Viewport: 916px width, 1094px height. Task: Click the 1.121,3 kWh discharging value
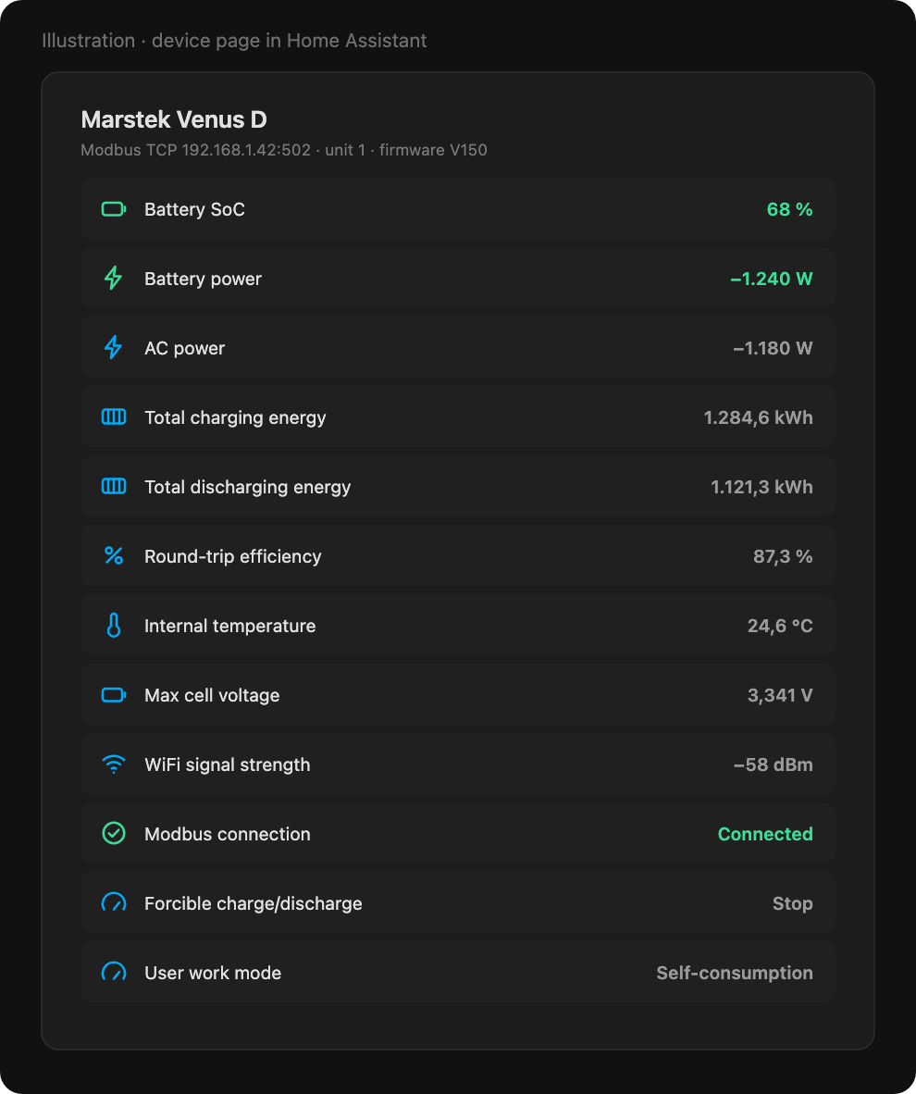pos(761,487)
